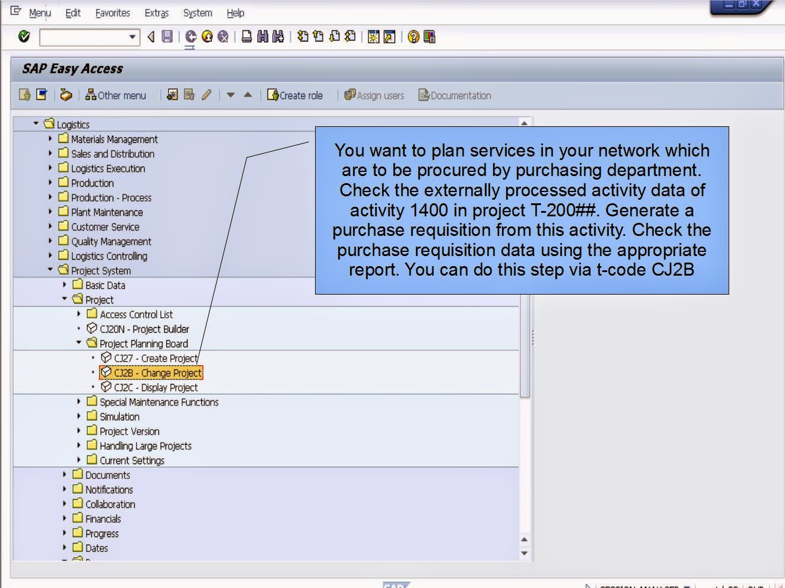This screenshot has width=785, height=588.
Task: Open the command field dropdown arrow
Action: [133, 37]
